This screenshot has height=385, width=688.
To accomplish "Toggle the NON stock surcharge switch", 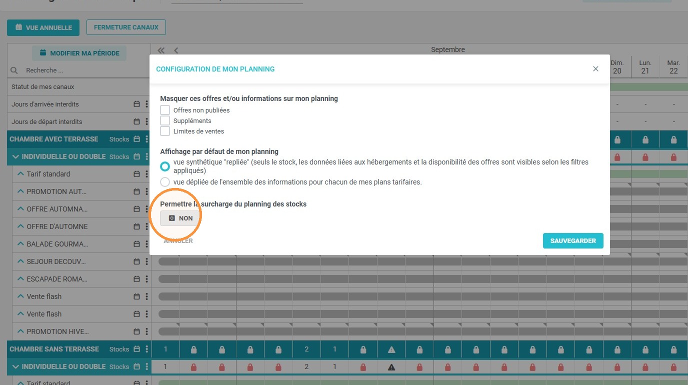I will [180, 218].
